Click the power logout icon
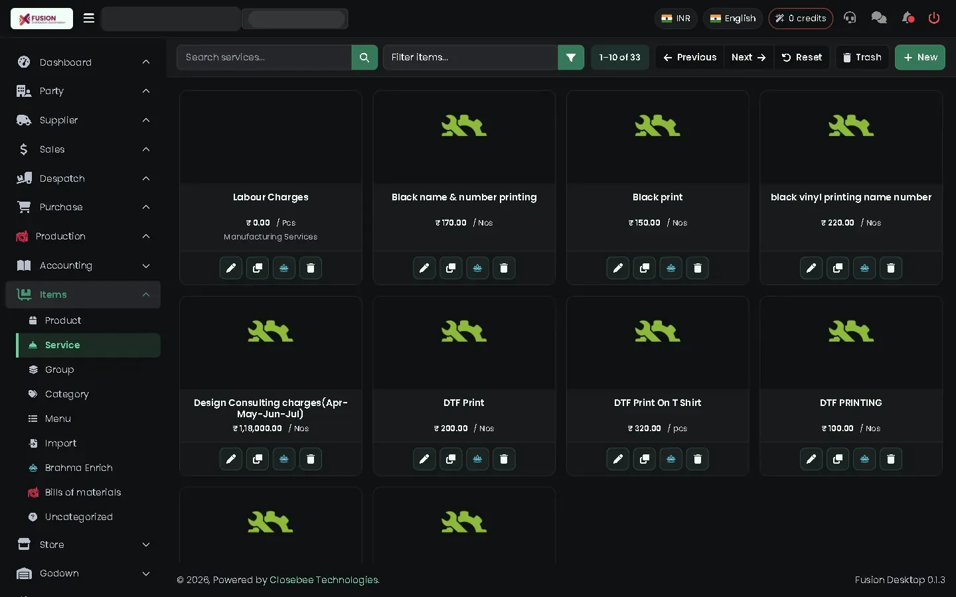 934,19
